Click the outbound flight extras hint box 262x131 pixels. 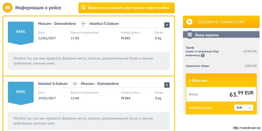pyautogui.click(x=89, y=61)
